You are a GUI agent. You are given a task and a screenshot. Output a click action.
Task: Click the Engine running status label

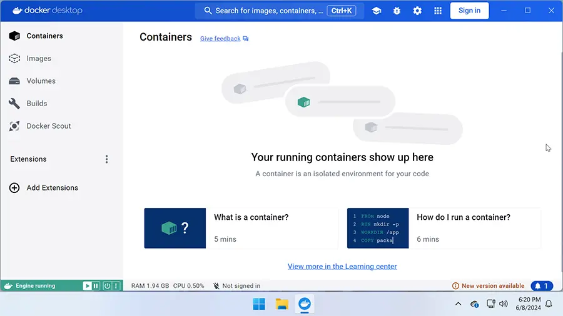click(36, 286)
